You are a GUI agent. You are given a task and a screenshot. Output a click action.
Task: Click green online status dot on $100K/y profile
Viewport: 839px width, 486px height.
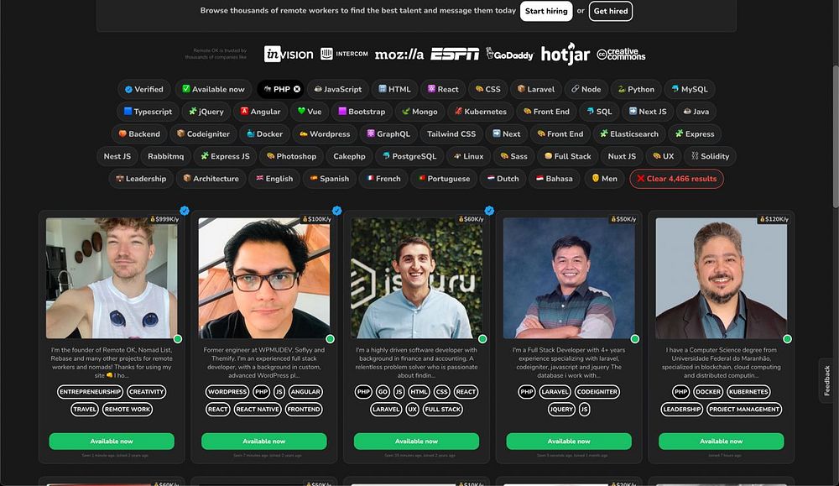[330, 339]
